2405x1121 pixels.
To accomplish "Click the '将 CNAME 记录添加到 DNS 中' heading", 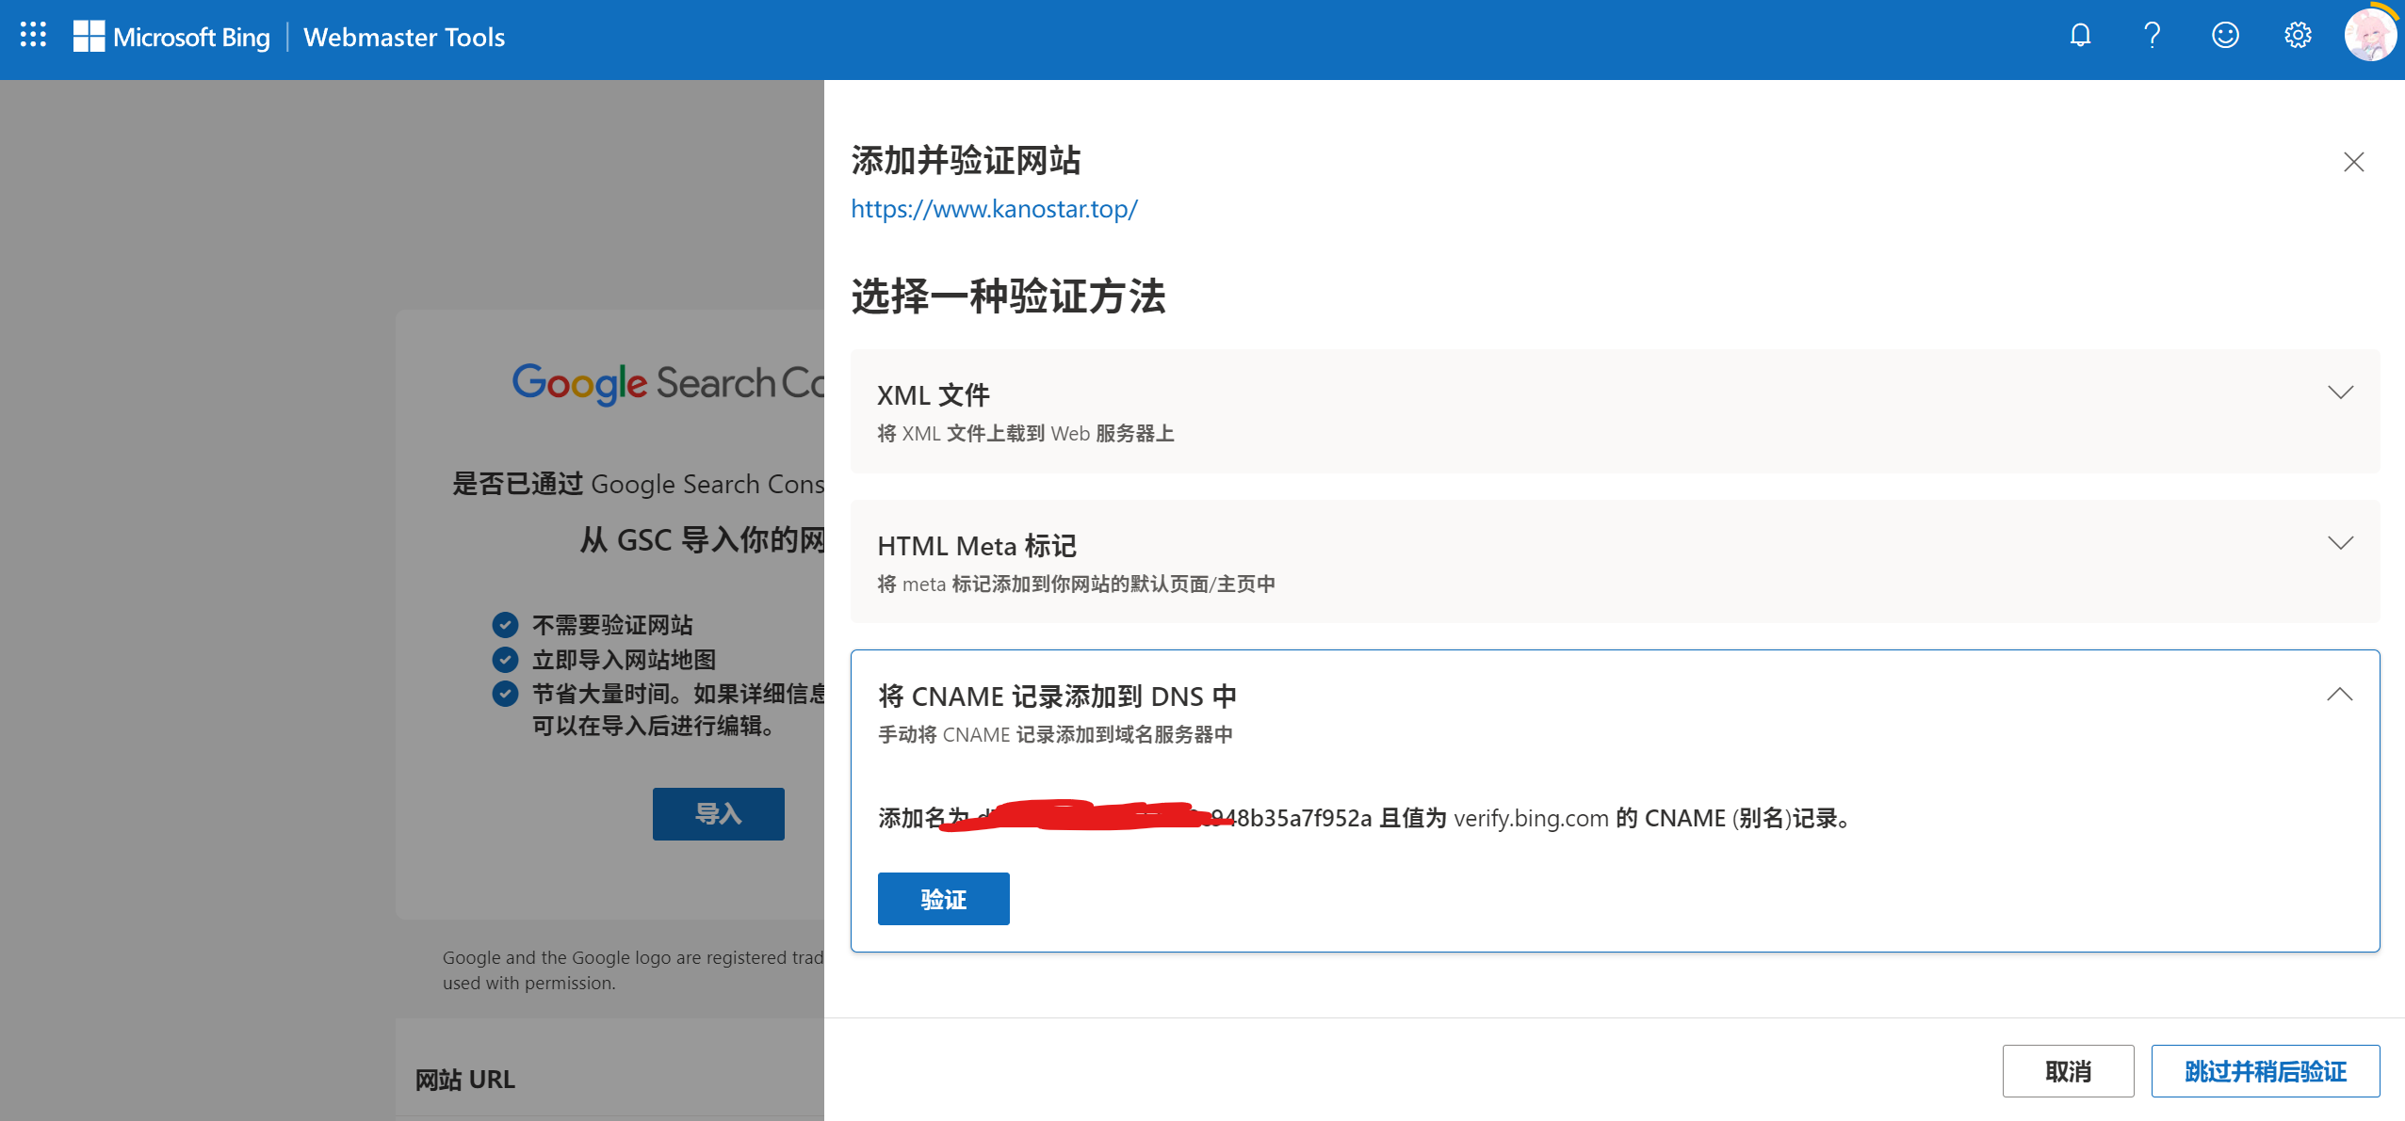I will pyautogui.click(x=1057, y=697).
